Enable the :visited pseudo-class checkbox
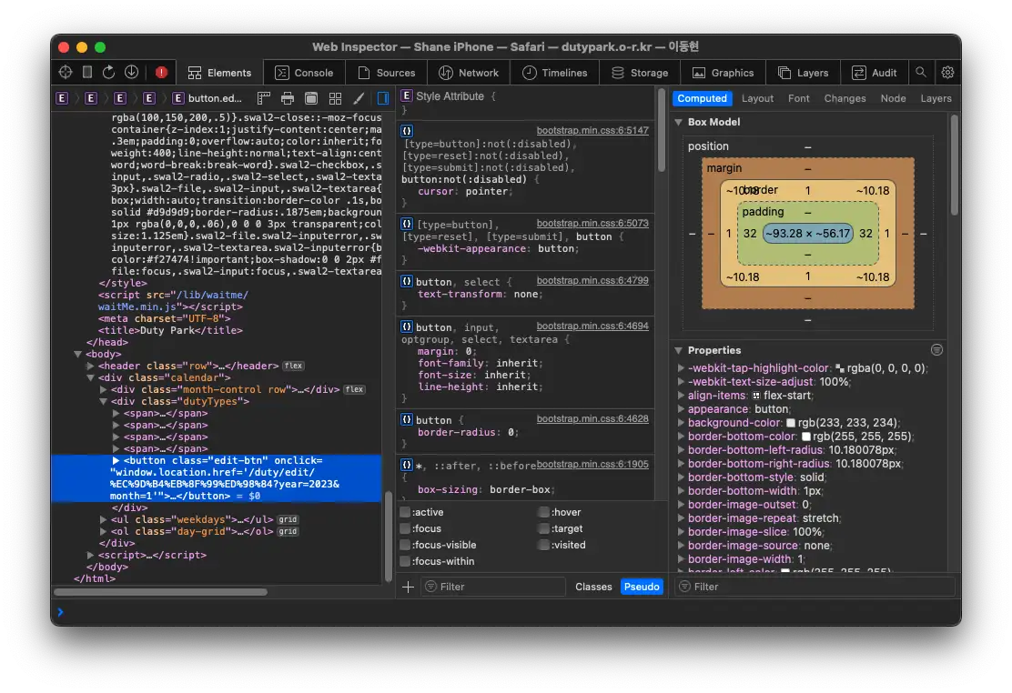 tap(543, 545)
